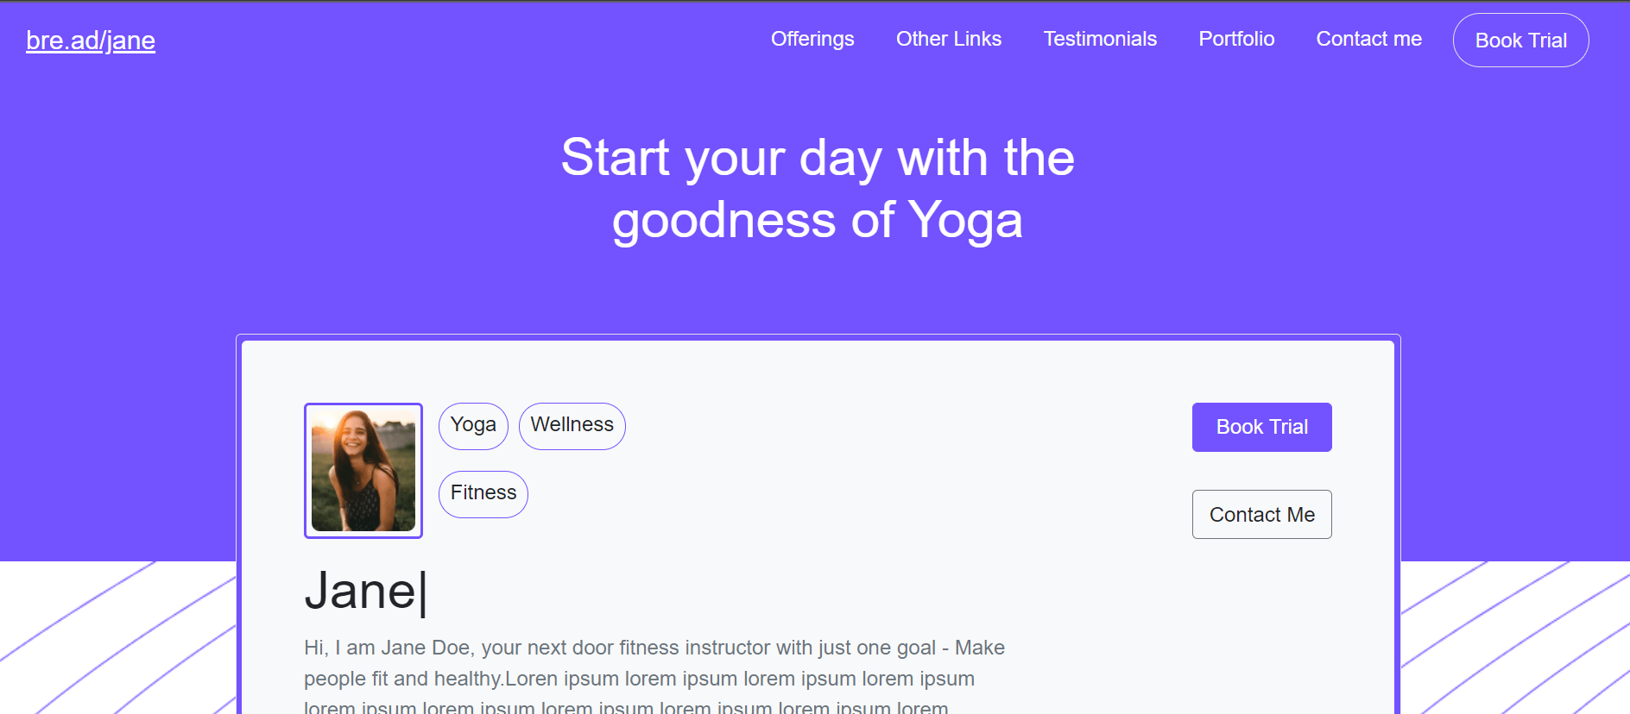The height and width of the screenshot is (714, 1630).
Task: Click the large Jane name heading
Action: tap(361, 592)
